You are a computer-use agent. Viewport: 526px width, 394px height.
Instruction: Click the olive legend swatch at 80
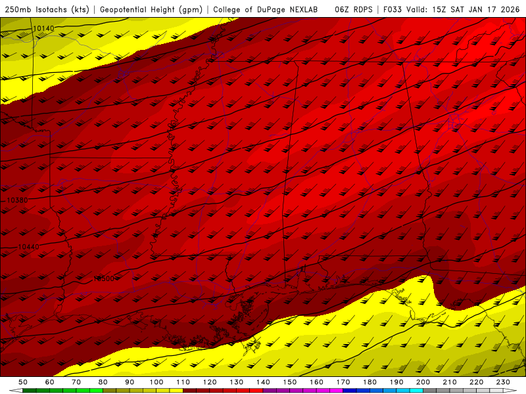click(x=109, y=391)
